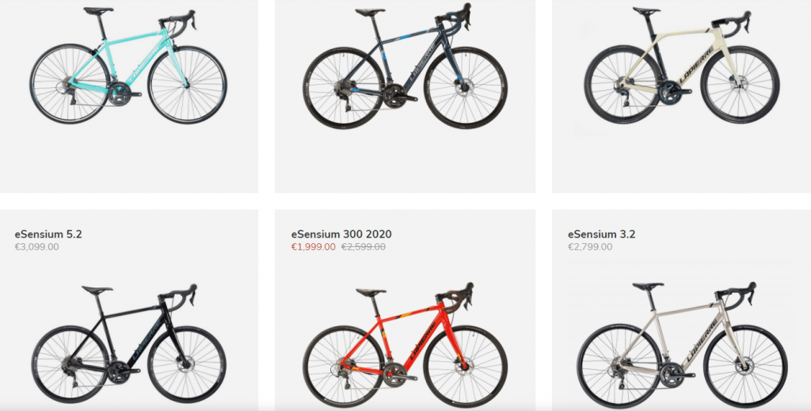Open the eSensium 3.2 product title

click(x=602, y=234)
